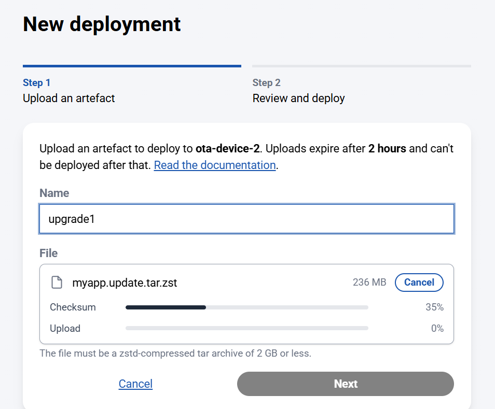Click the Upload progress bar

coord(247,328)
